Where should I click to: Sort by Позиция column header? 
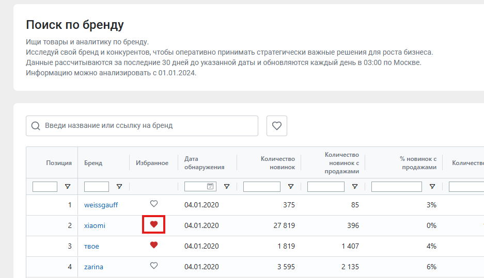[x=59, y=163]
